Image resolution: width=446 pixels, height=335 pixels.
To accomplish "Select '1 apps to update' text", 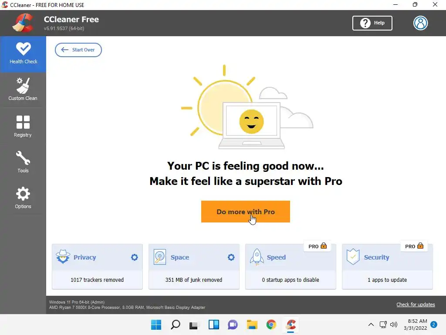I will coord(387,280).
